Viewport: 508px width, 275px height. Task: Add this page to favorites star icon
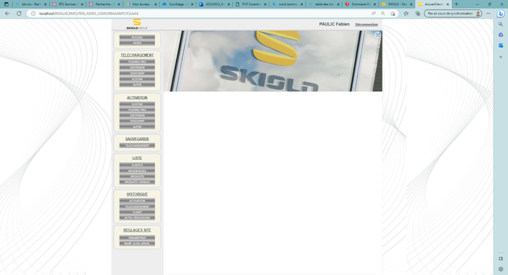click(x=392, y=13)
